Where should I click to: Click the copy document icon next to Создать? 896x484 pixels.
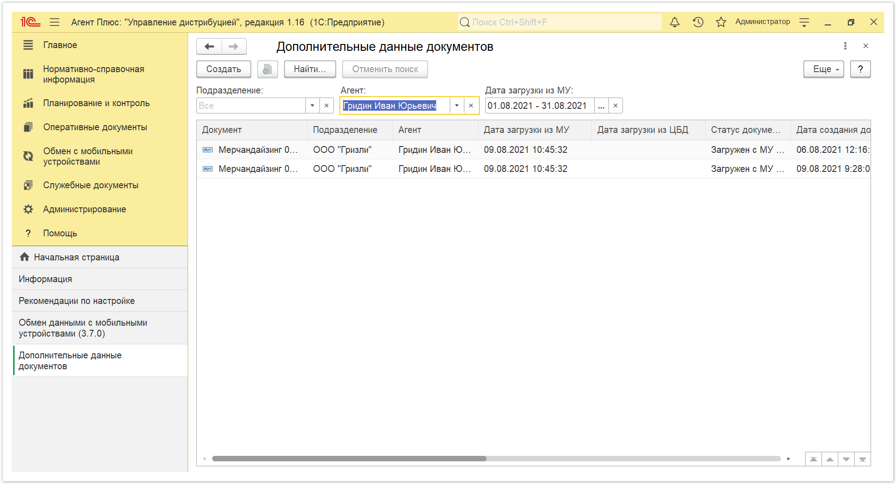[x=267, y=69]
